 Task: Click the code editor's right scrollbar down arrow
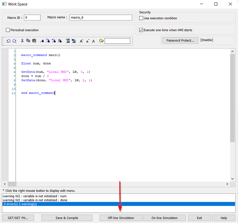click(232, 179)
